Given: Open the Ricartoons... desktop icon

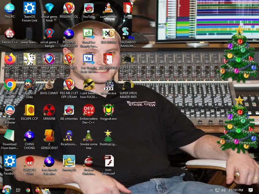Looking at the screenshot, I should 69,136.
